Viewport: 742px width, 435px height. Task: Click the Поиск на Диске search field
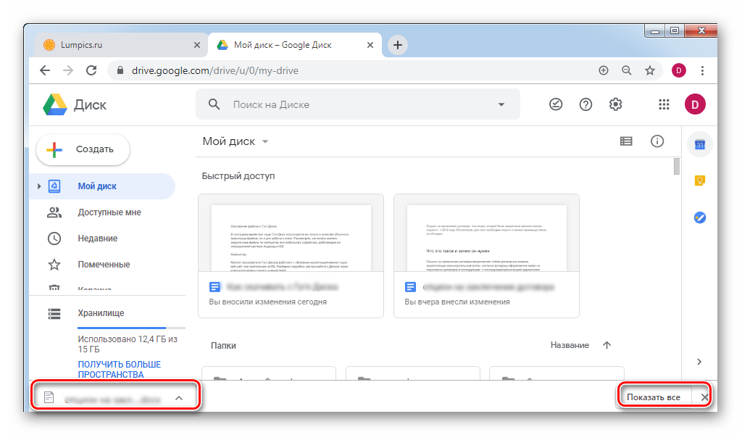(x=355, y=104)
